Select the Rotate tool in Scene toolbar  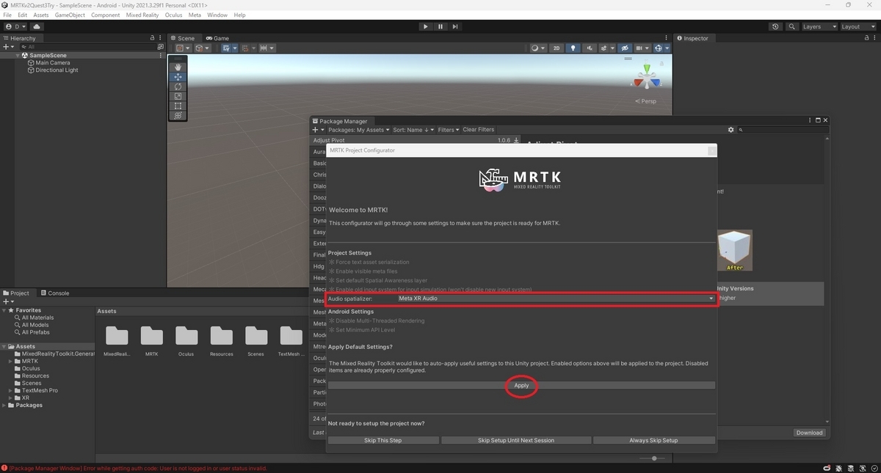tap(177, 87)
